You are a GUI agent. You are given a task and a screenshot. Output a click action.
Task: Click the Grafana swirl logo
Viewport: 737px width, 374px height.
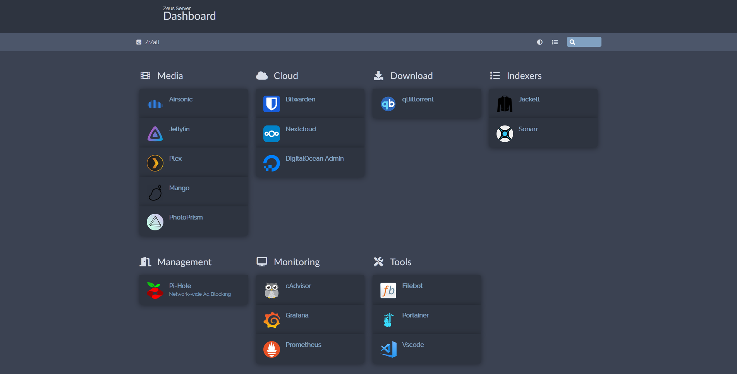point(271,320)
